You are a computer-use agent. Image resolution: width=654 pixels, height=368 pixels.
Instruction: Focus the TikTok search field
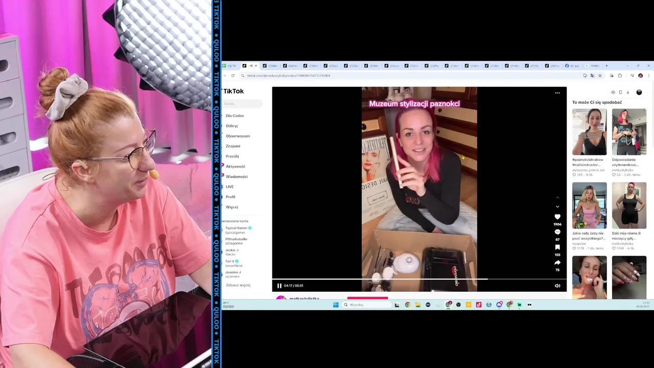tap(242, 104)
